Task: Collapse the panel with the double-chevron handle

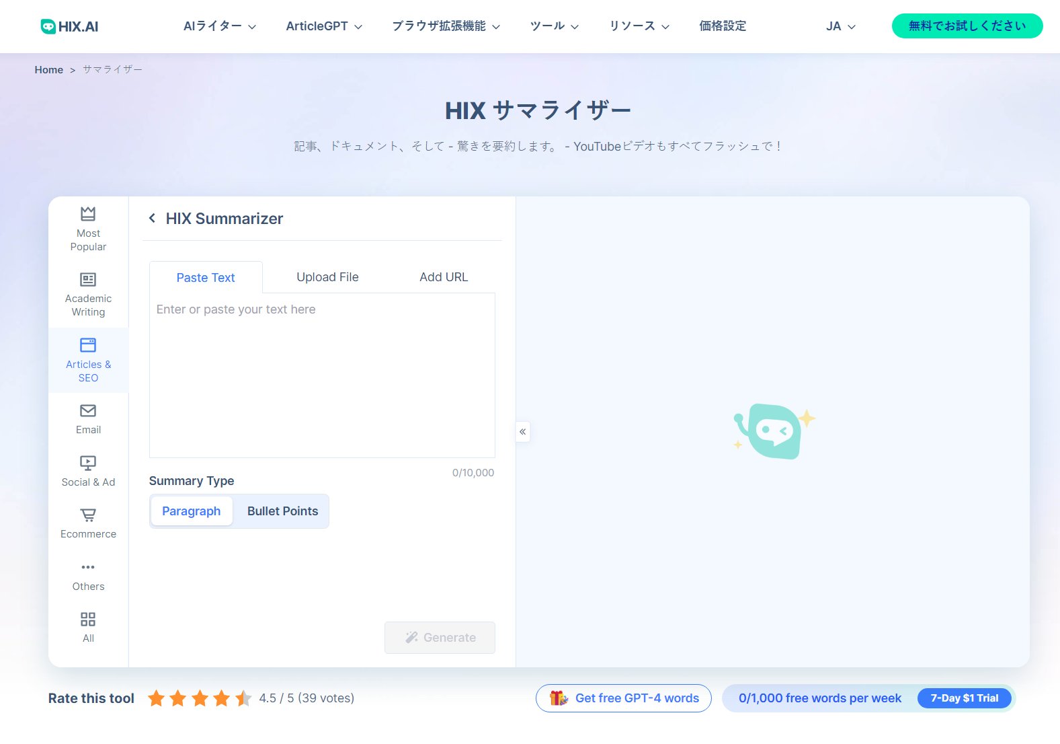Action: point(523,432)
